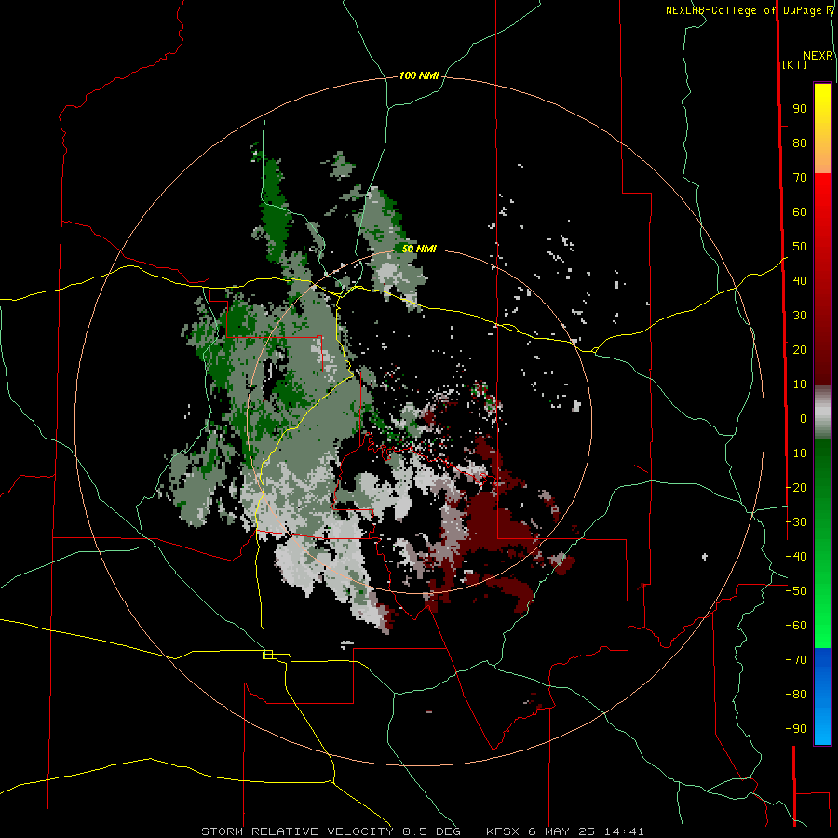The image size is (838, 838).
Task: Click the 60 value on the velocity scale
Action: [x=800, y=212]
